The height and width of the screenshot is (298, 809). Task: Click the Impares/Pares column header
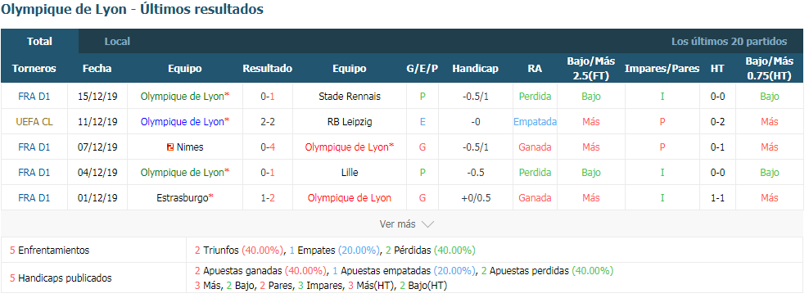pyautogui.click(x=662, y=69)
